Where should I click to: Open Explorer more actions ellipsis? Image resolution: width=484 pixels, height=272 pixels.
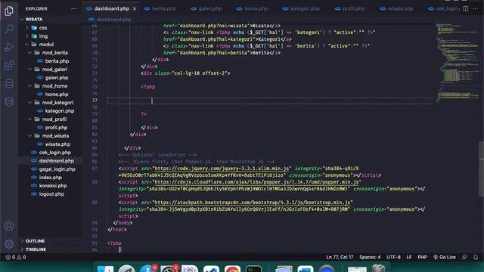(74, 8)
